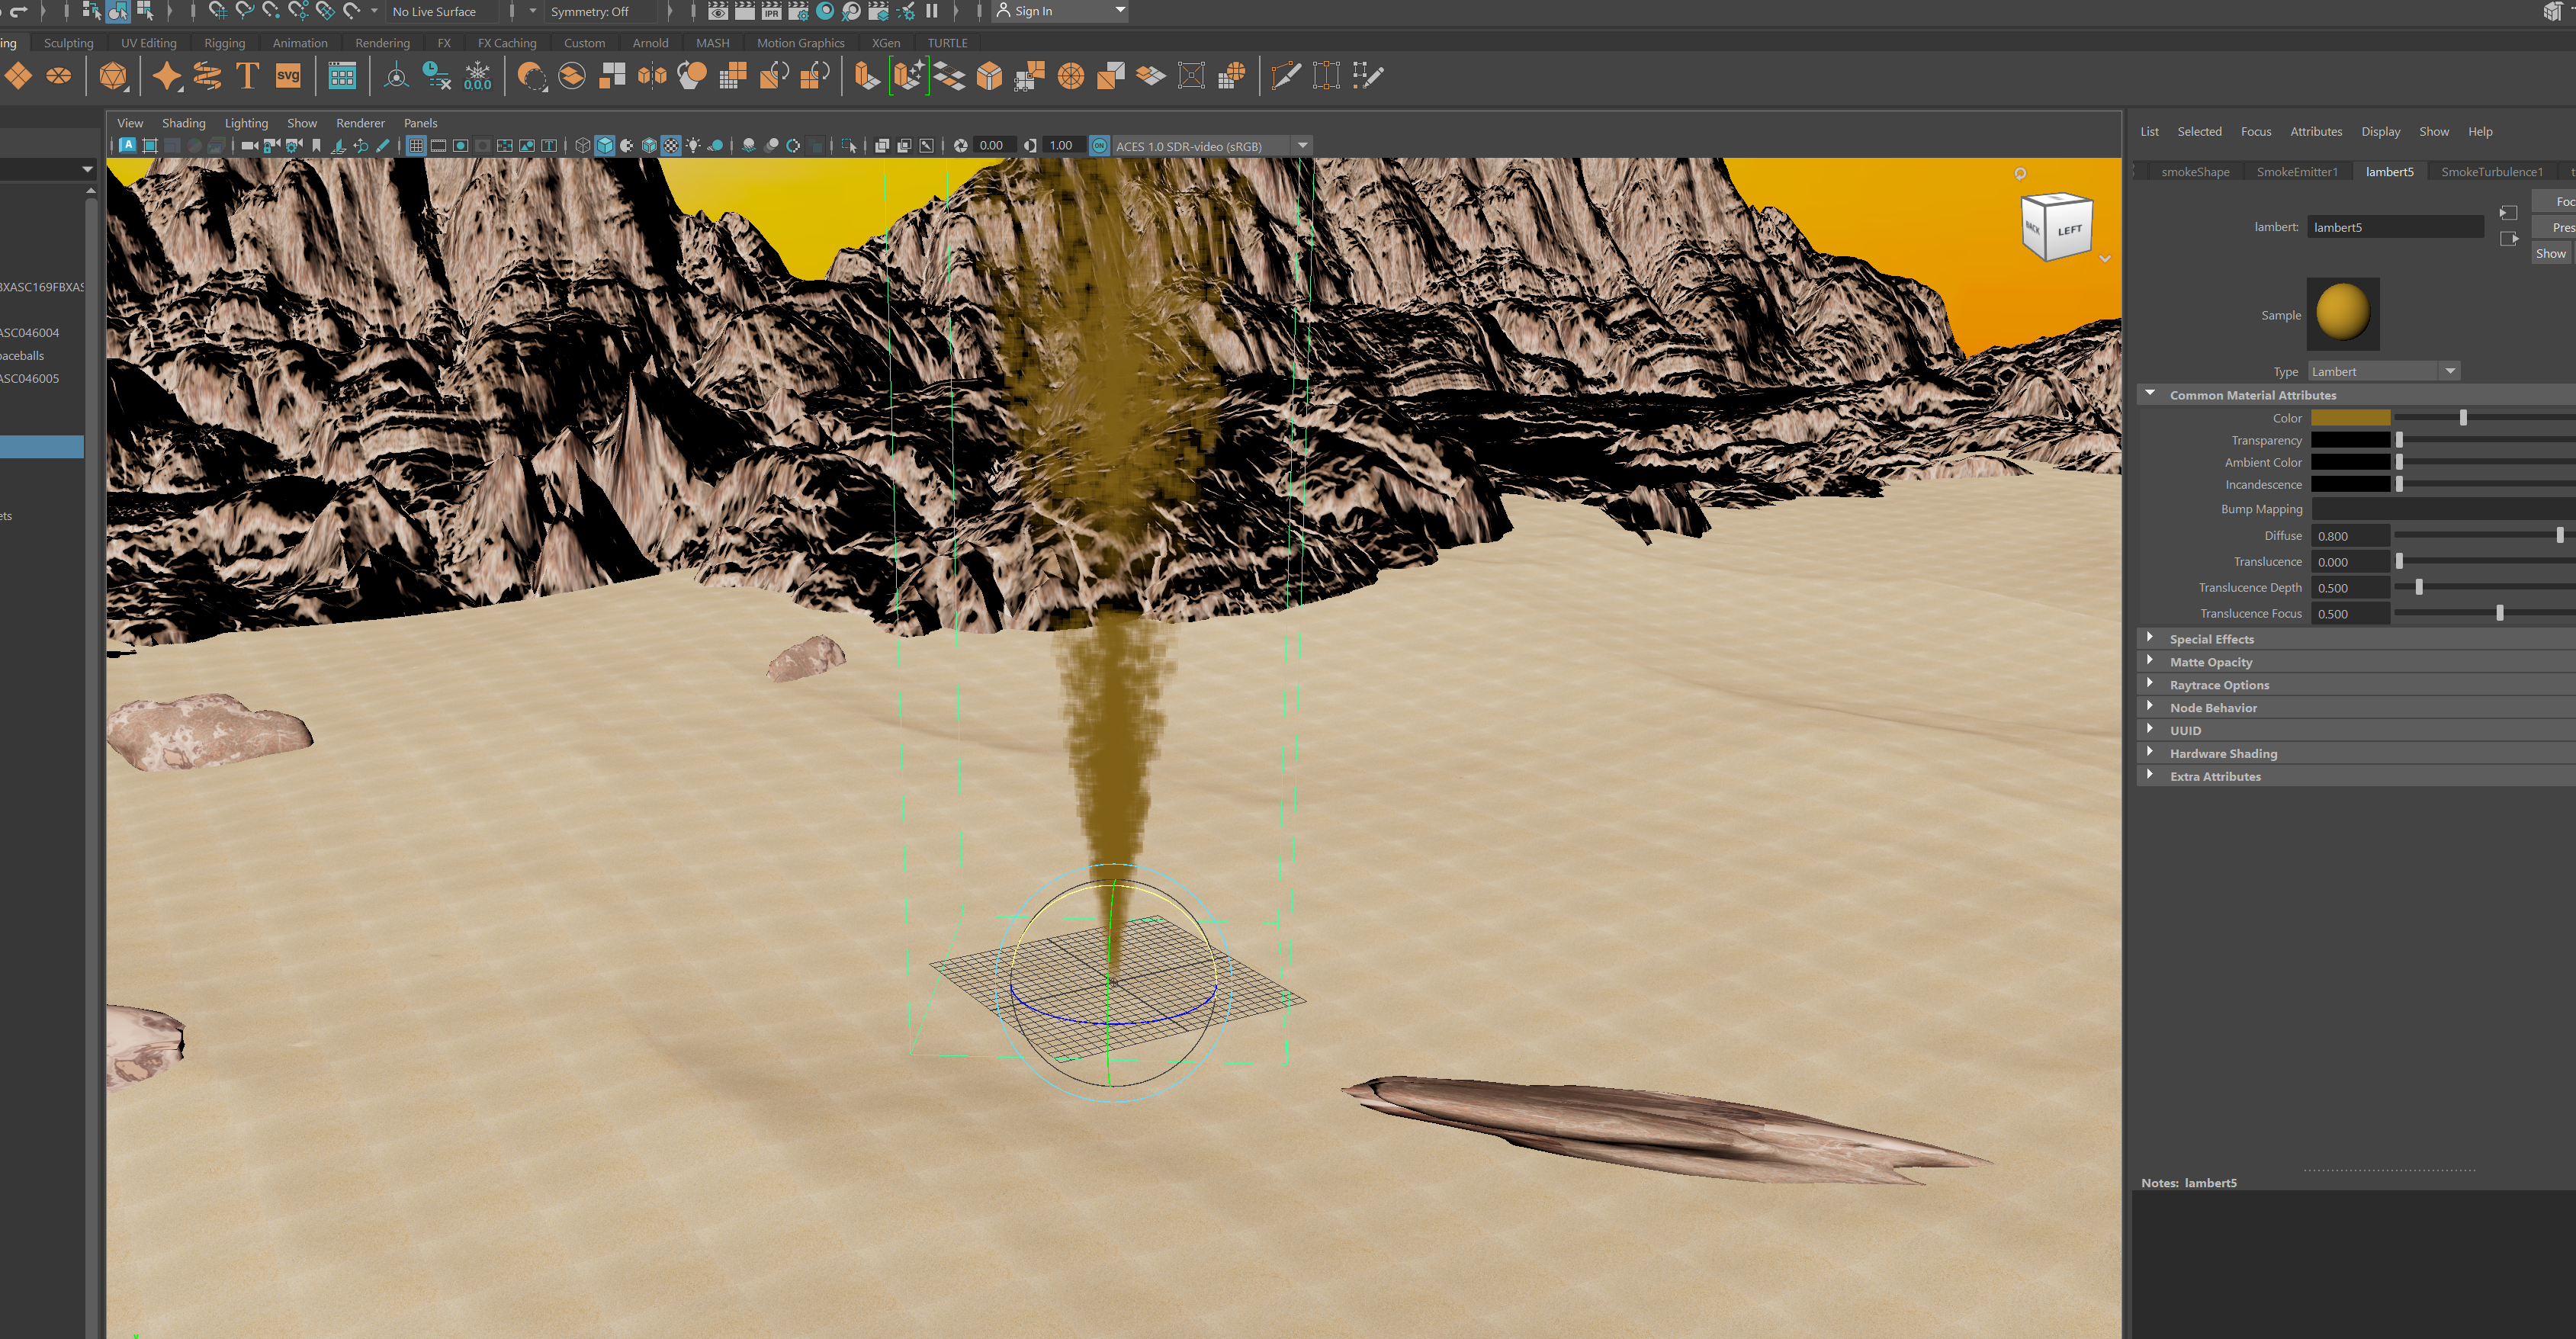This screenshot has height=1339, width=2576.
Task: Open Render View clapperboard eye icon
Action: point(718,11)
